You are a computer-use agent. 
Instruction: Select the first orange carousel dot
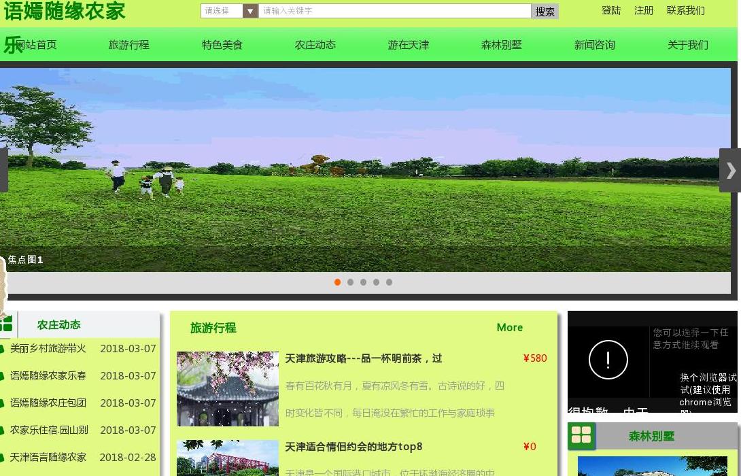click(x=337, y=282)
